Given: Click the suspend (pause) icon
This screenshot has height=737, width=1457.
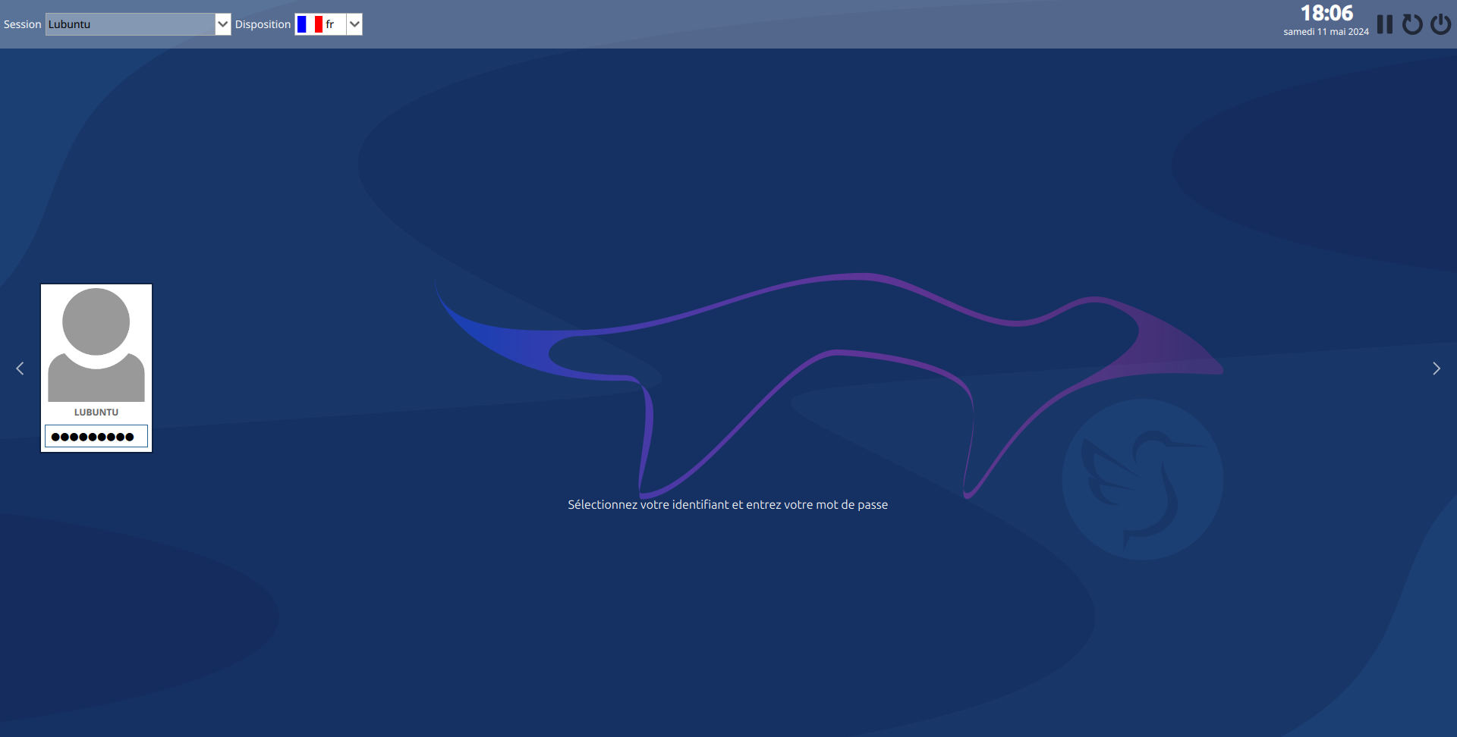Looking at the screenshot, I should [x=1385, y=24].
